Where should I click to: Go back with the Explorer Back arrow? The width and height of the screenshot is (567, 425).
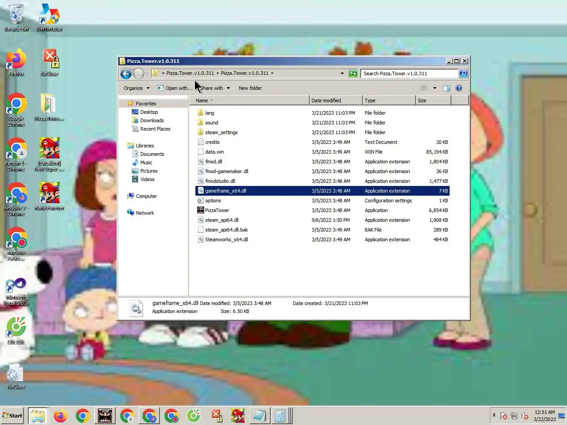point(126,74)
